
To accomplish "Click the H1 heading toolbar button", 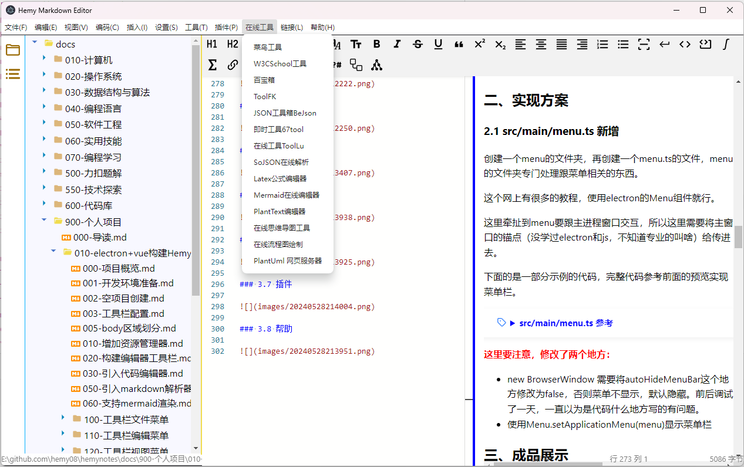I will [212, 44].
